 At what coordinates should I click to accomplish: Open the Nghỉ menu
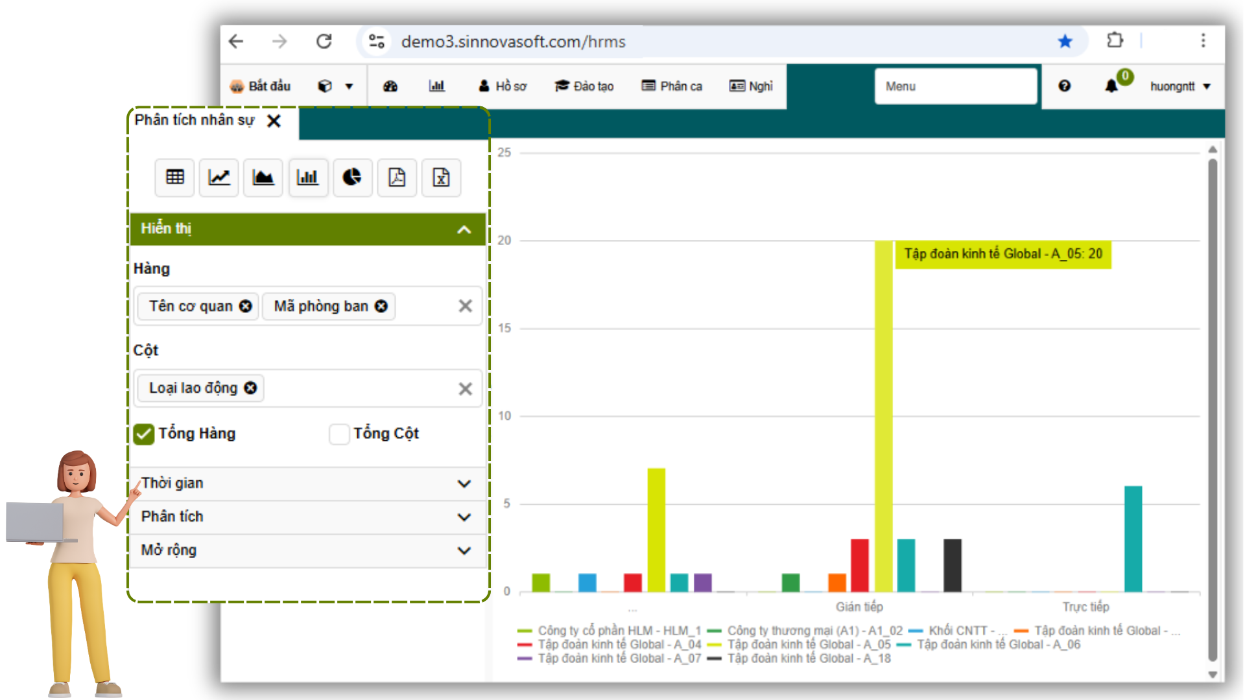click(751, 86)
